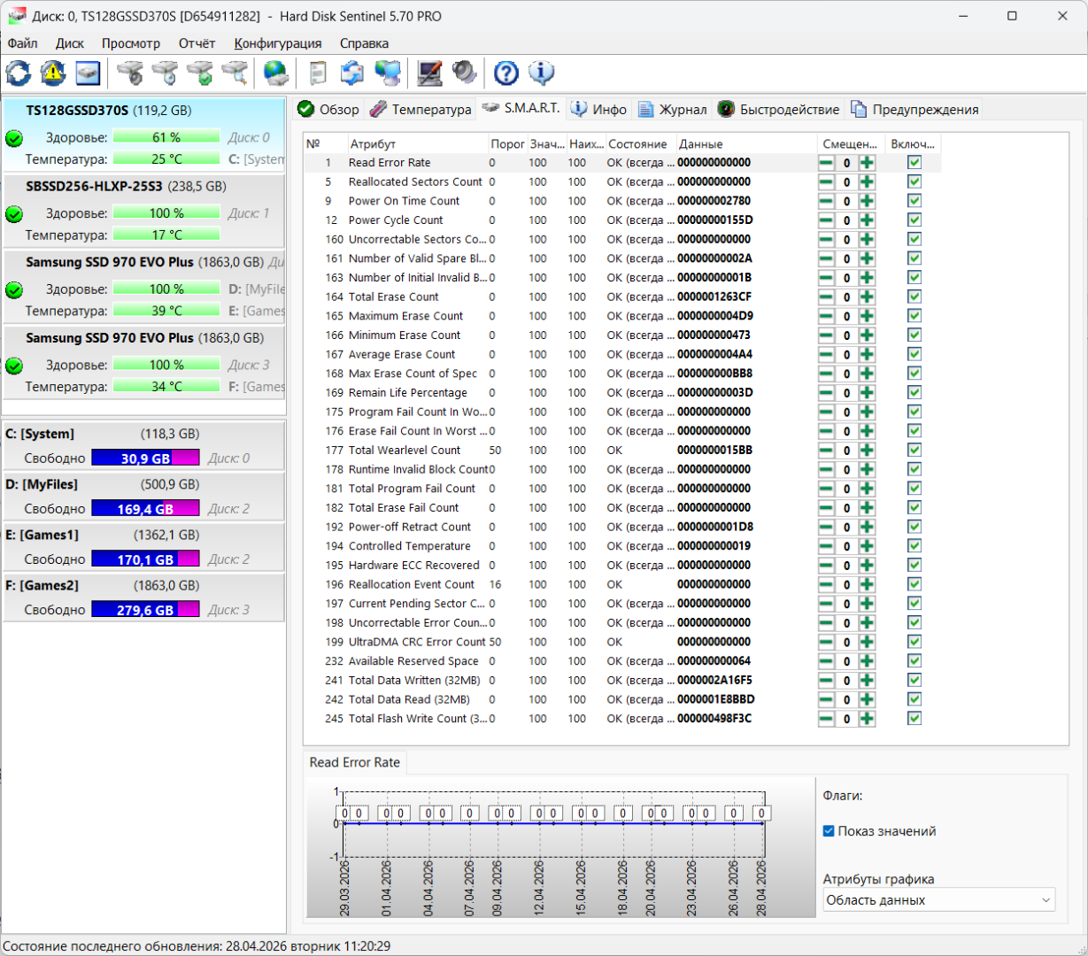Toggle the 'Показ значений' checkbox

coord(829,831)
